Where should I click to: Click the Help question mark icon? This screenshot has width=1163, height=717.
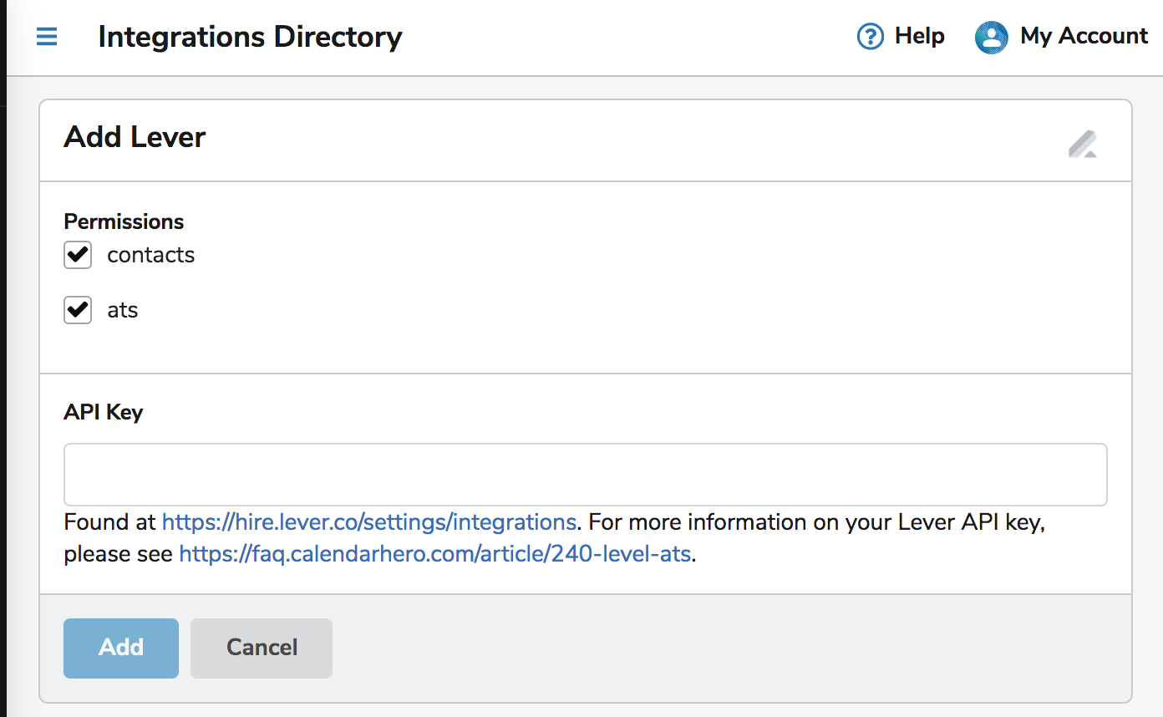[871, 37]
